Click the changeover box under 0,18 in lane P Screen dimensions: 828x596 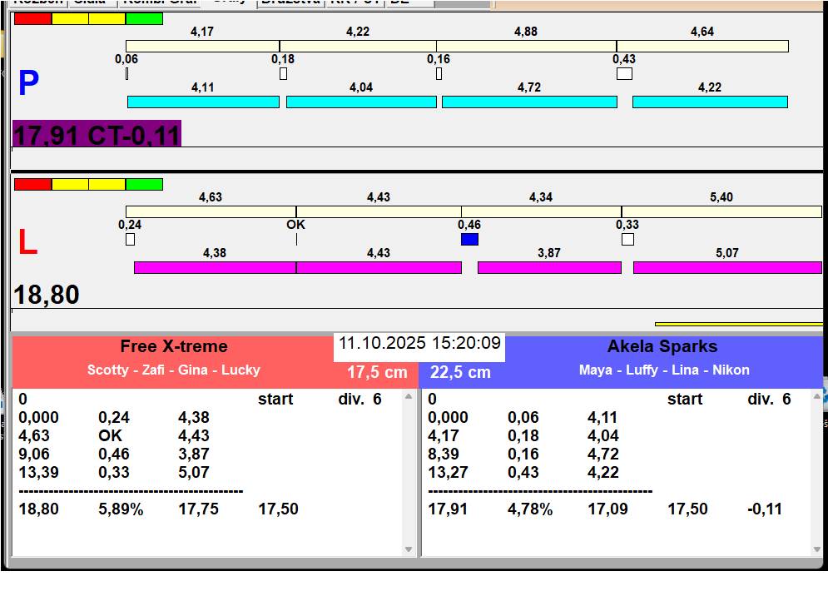(x=283, y=74)
